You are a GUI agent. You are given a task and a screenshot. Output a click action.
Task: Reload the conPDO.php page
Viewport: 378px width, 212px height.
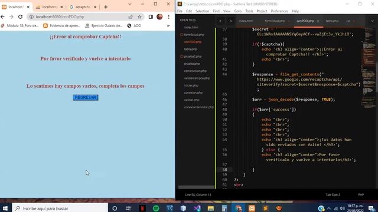click(x=20, y=17)
